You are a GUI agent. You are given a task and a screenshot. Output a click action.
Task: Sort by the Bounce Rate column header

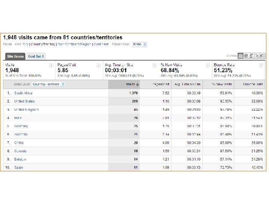coord(253,84)
